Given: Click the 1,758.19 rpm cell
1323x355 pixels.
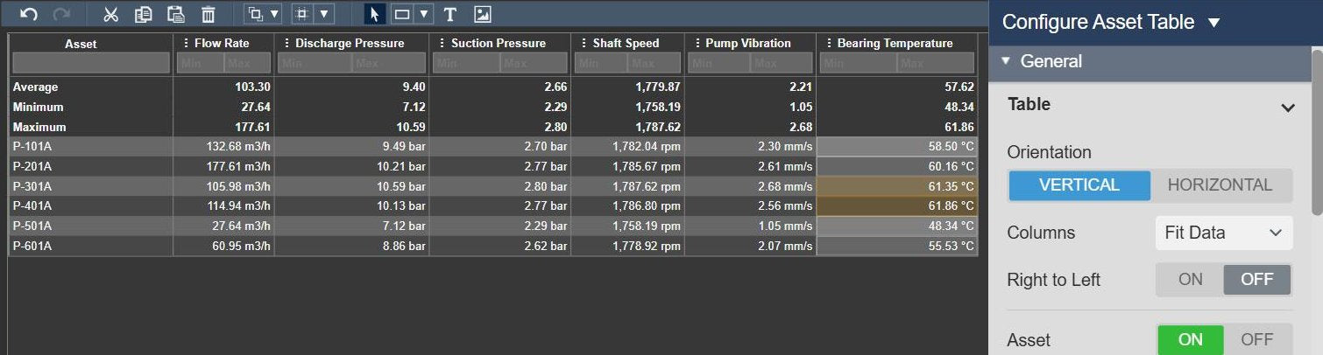Looking at the screenshot, I should (628, 226).
